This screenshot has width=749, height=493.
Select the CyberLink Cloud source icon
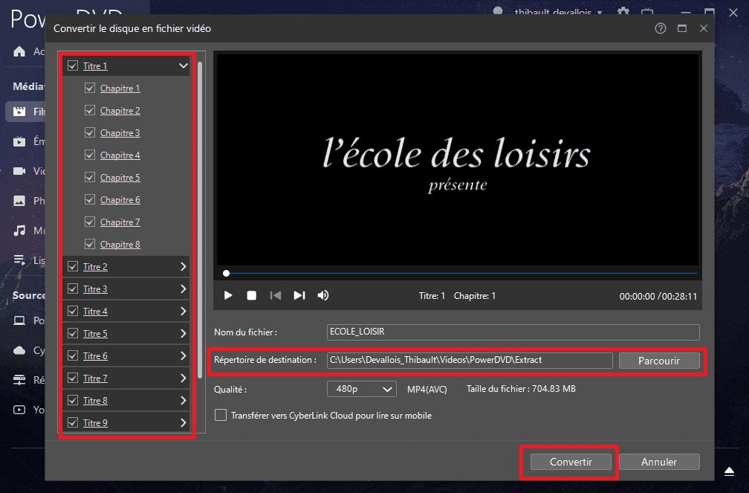[x=19, y=350]
